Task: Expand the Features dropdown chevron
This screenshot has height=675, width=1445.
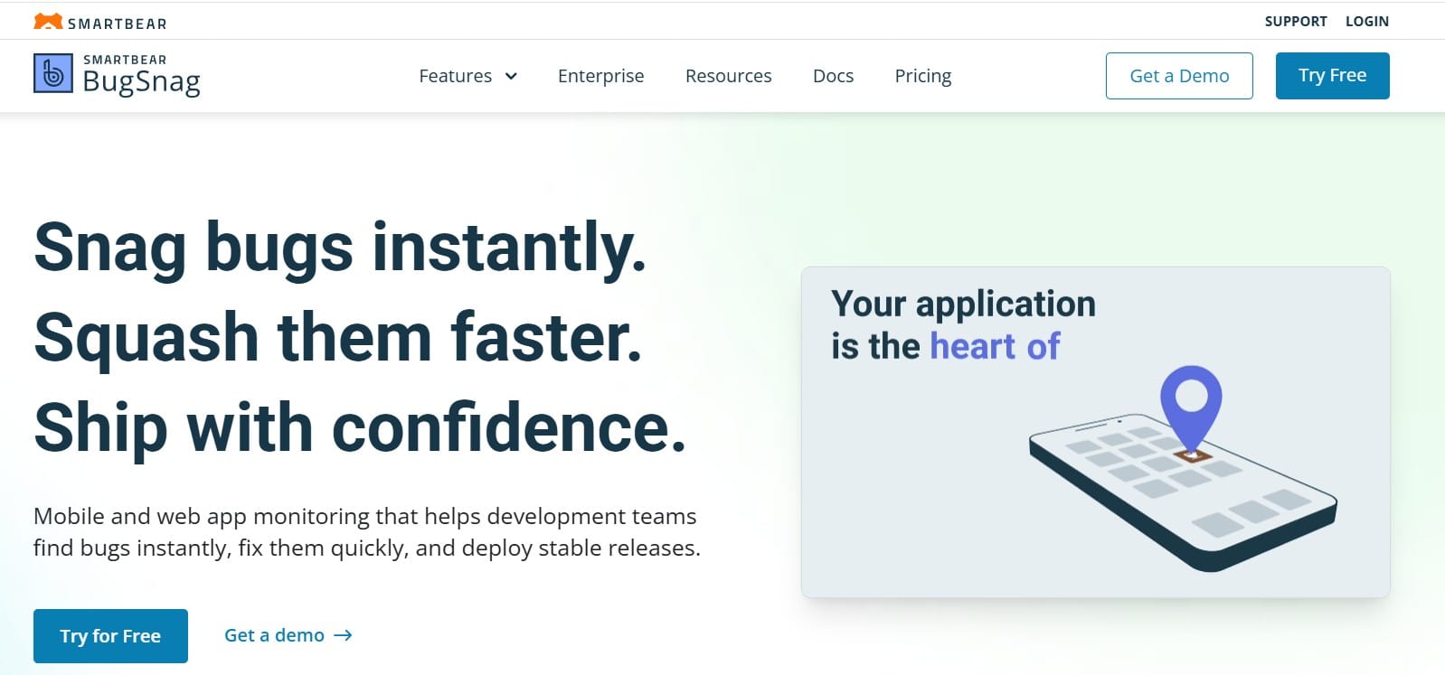Action: tap(511, 76)
